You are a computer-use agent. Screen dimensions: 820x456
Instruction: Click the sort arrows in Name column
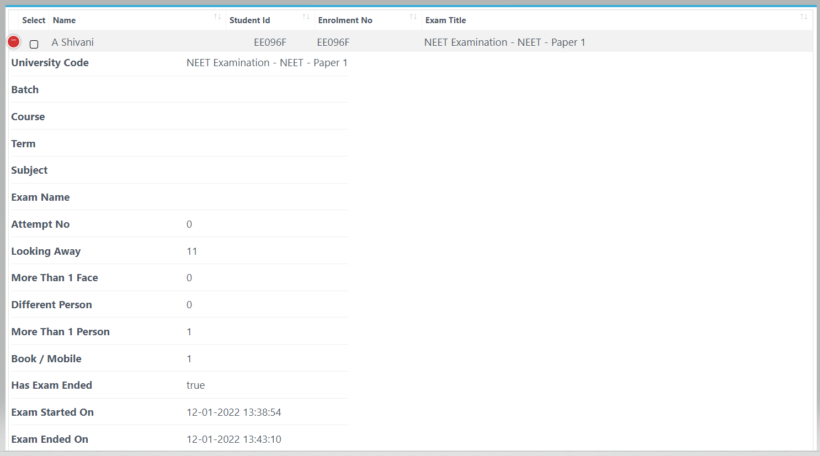[x=217, y=17]
